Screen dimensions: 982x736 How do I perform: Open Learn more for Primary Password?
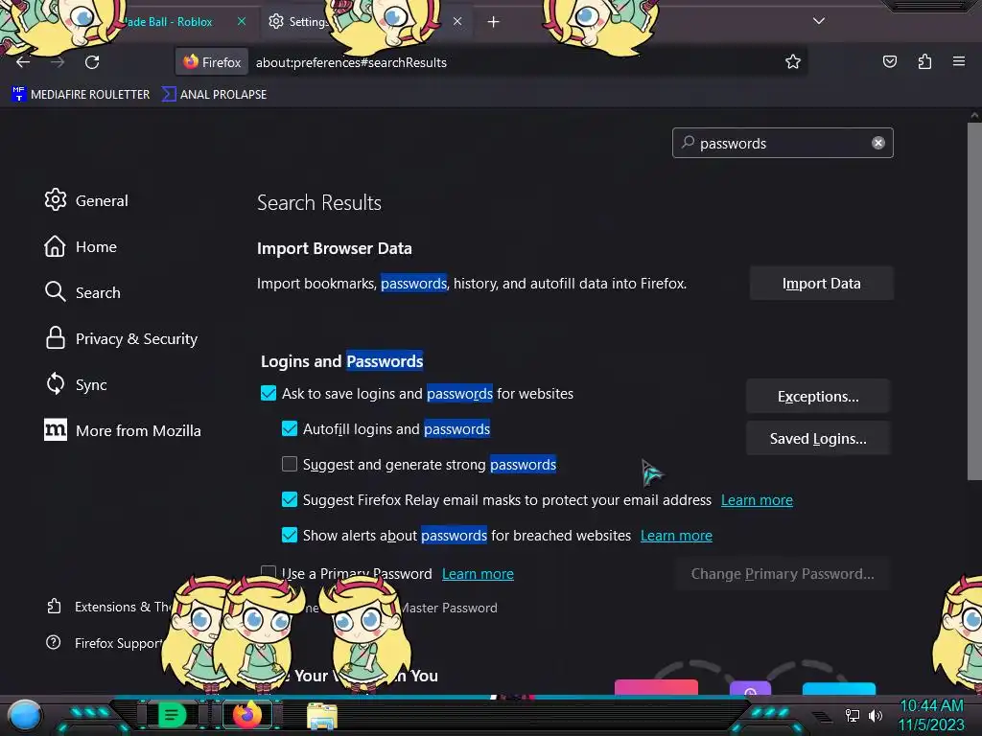[478, 574]
